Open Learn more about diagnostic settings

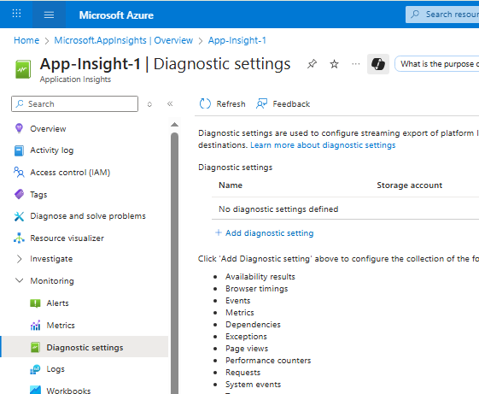[323, 144]
